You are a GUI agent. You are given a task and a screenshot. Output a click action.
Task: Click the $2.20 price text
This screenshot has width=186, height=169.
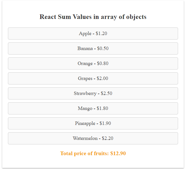[x=107, y=138]
